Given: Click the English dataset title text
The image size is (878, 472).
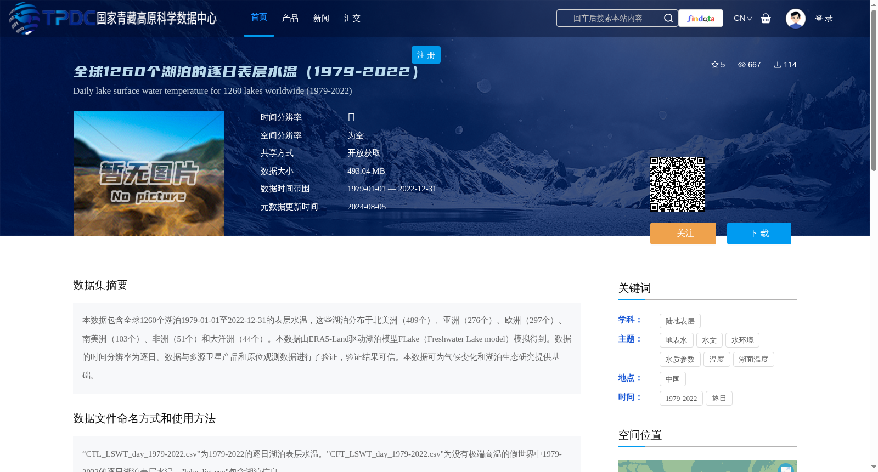Looking at the screenshot, I should click(x=212, y=90).
